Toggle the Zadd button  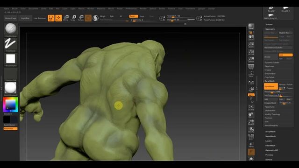[x=134, y=16]
